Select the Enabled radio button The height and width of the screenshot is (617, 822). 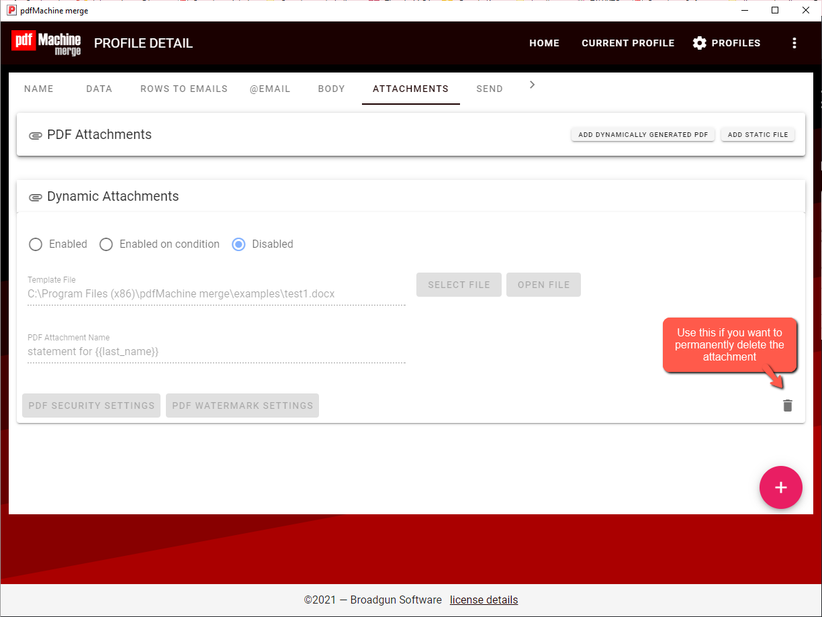point(36,244)
